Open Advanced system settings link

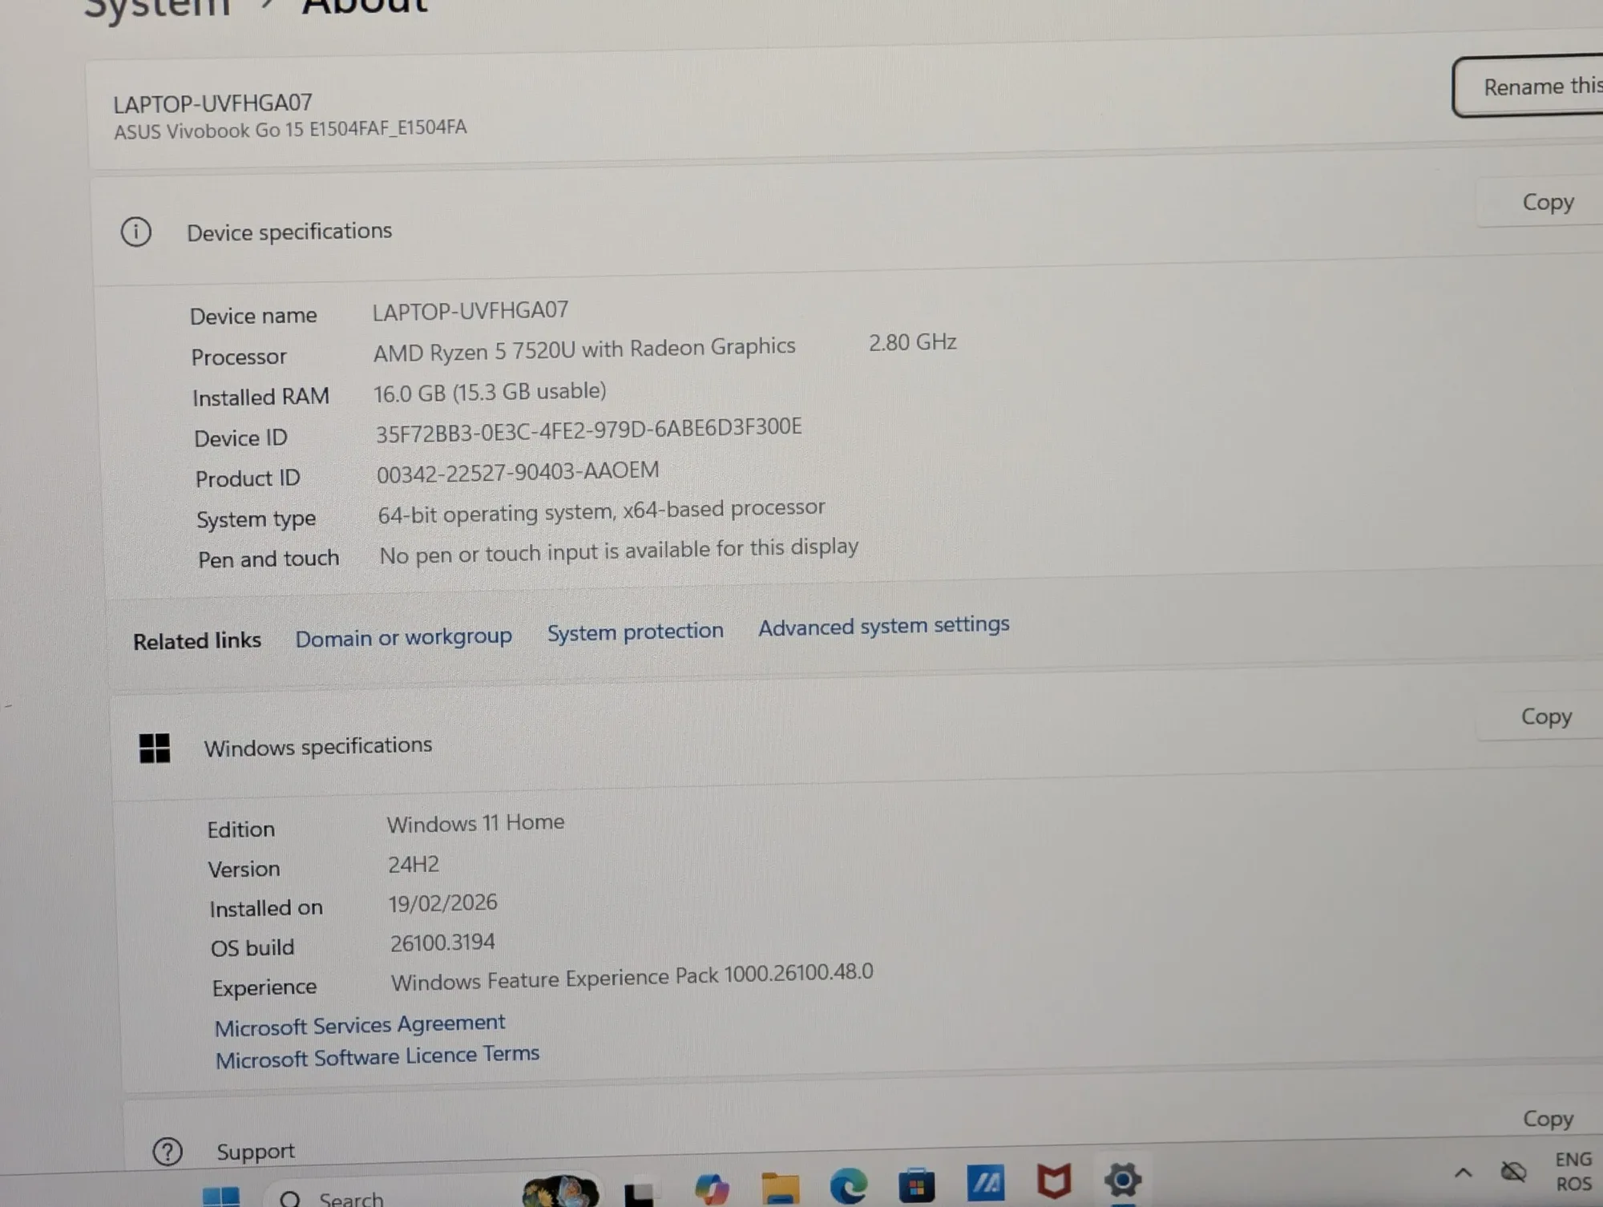click(x=883, y=626)
